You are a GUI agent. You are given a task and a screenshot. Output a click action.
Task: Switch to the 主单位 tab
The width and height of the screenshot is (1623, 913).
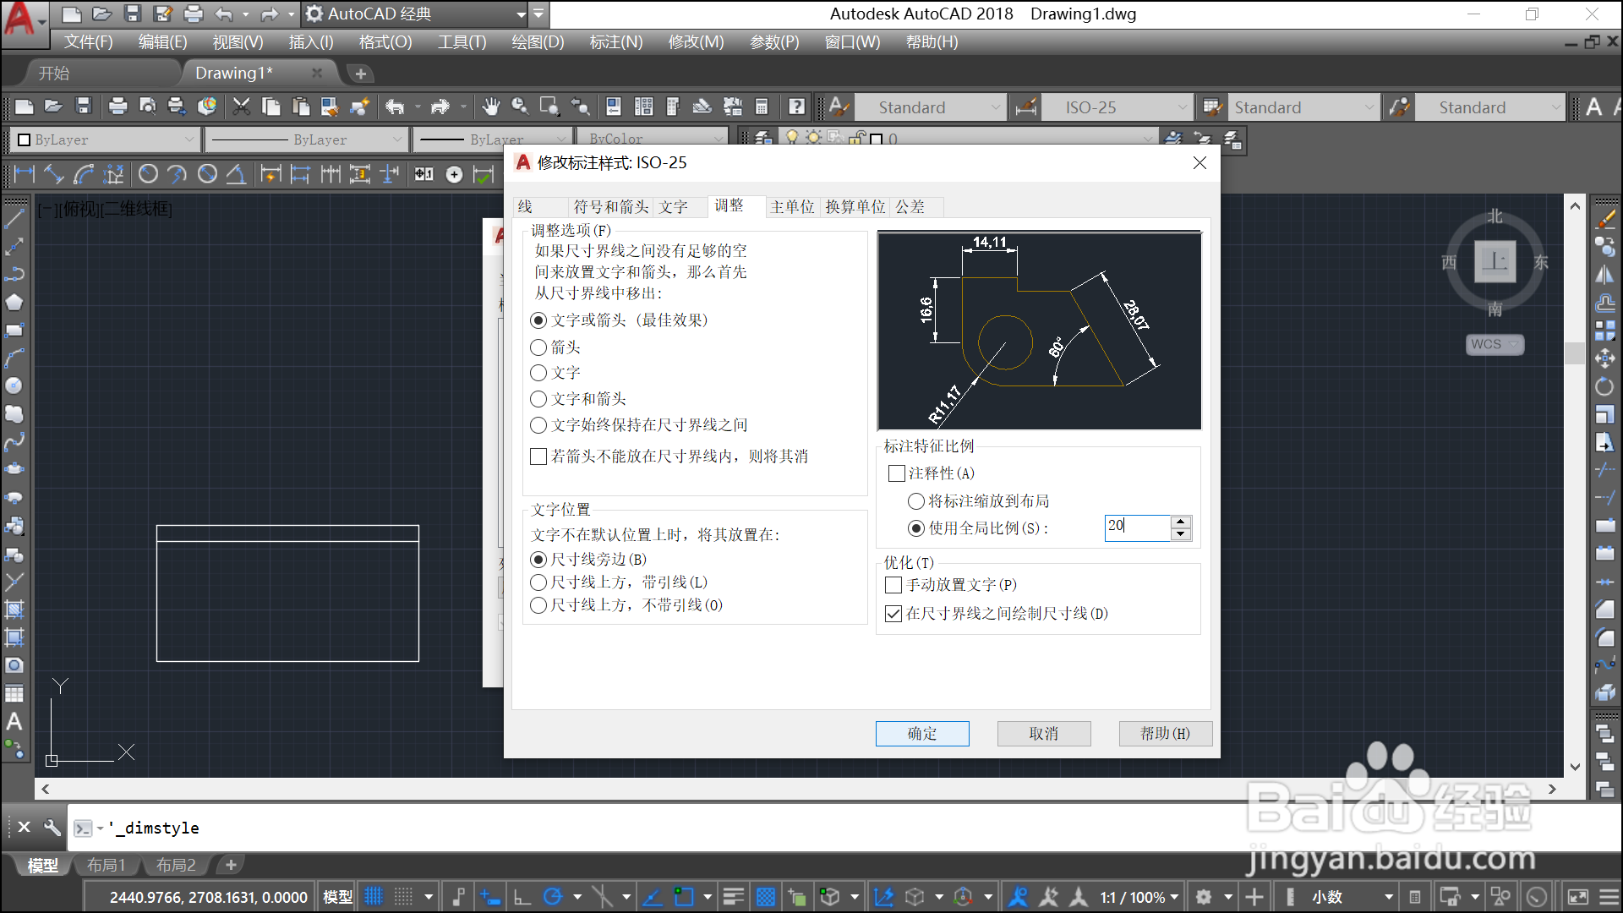tap(792, 207)
